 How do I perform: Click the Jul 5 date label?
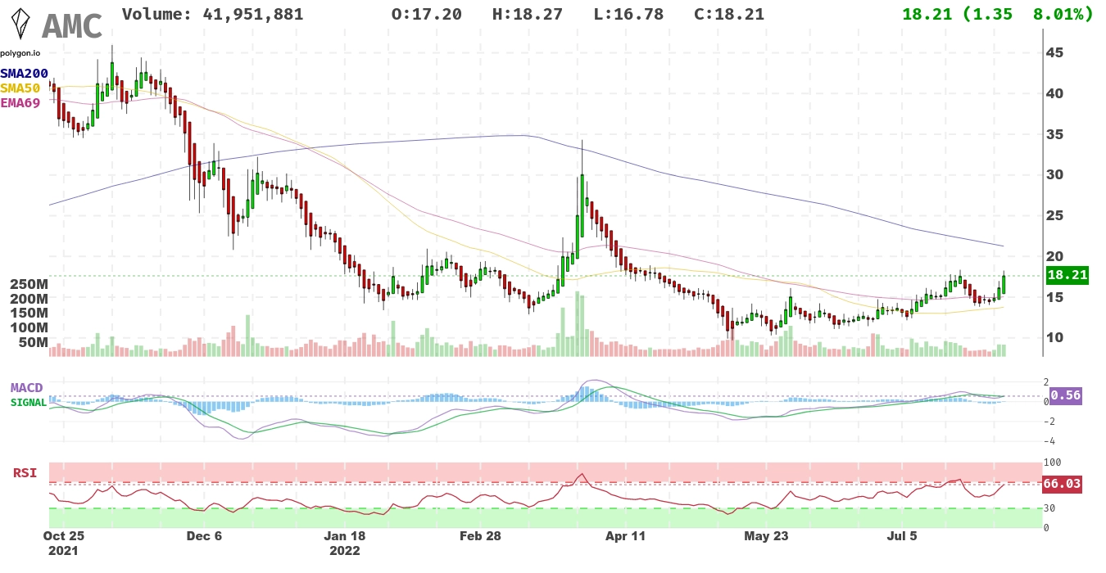(x=902, y=537)
